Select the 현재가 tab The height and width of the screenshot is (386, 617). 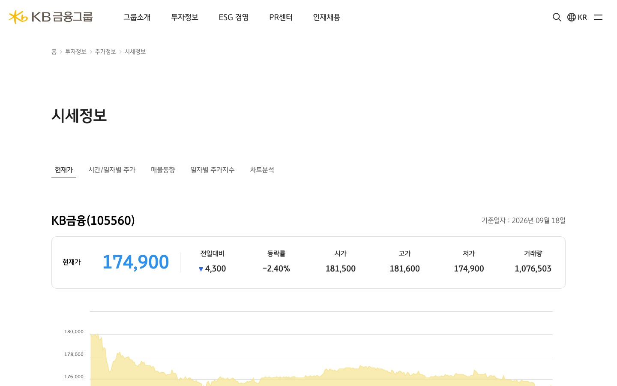[x=64, y=170]
